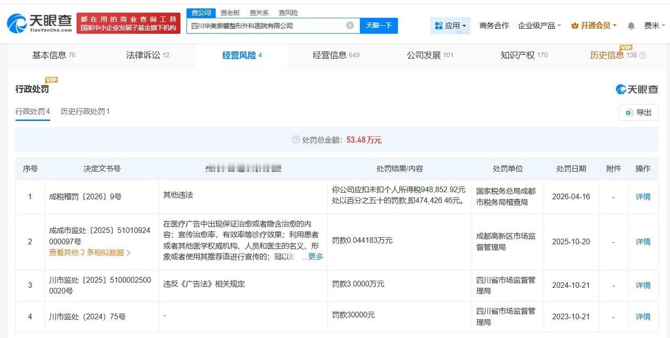This screenshot has width=670, height=338.
Task: Click the 商务合作 menu item
Action: (493, 25)
